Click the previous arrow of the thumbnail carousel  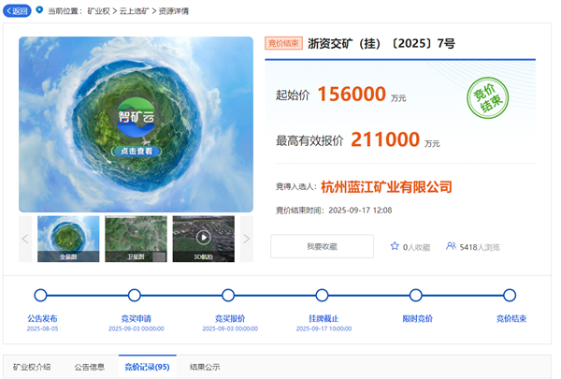pos(25,239)
